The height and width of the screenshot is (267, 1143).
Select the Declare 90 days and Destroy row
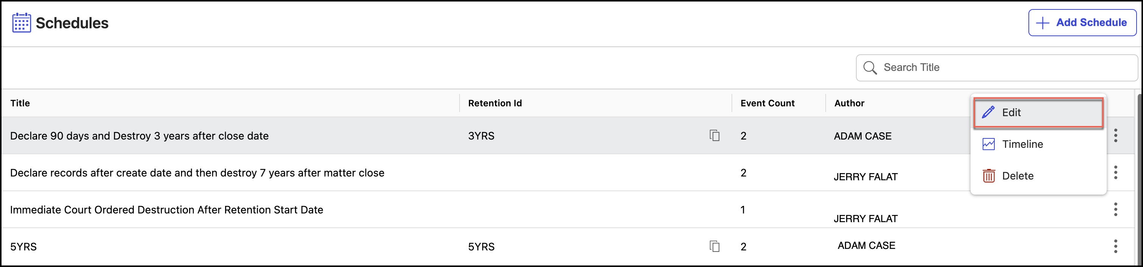coord(139,136)
